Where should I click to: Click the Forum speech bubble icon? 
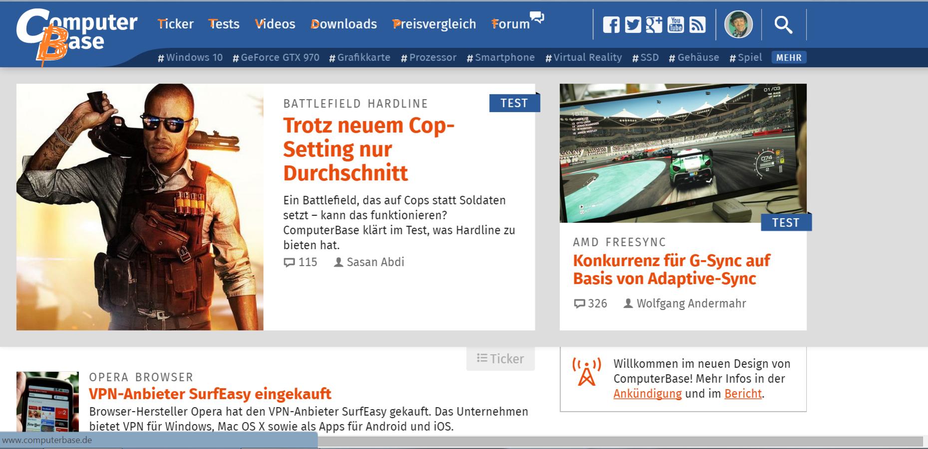point(537,17)
